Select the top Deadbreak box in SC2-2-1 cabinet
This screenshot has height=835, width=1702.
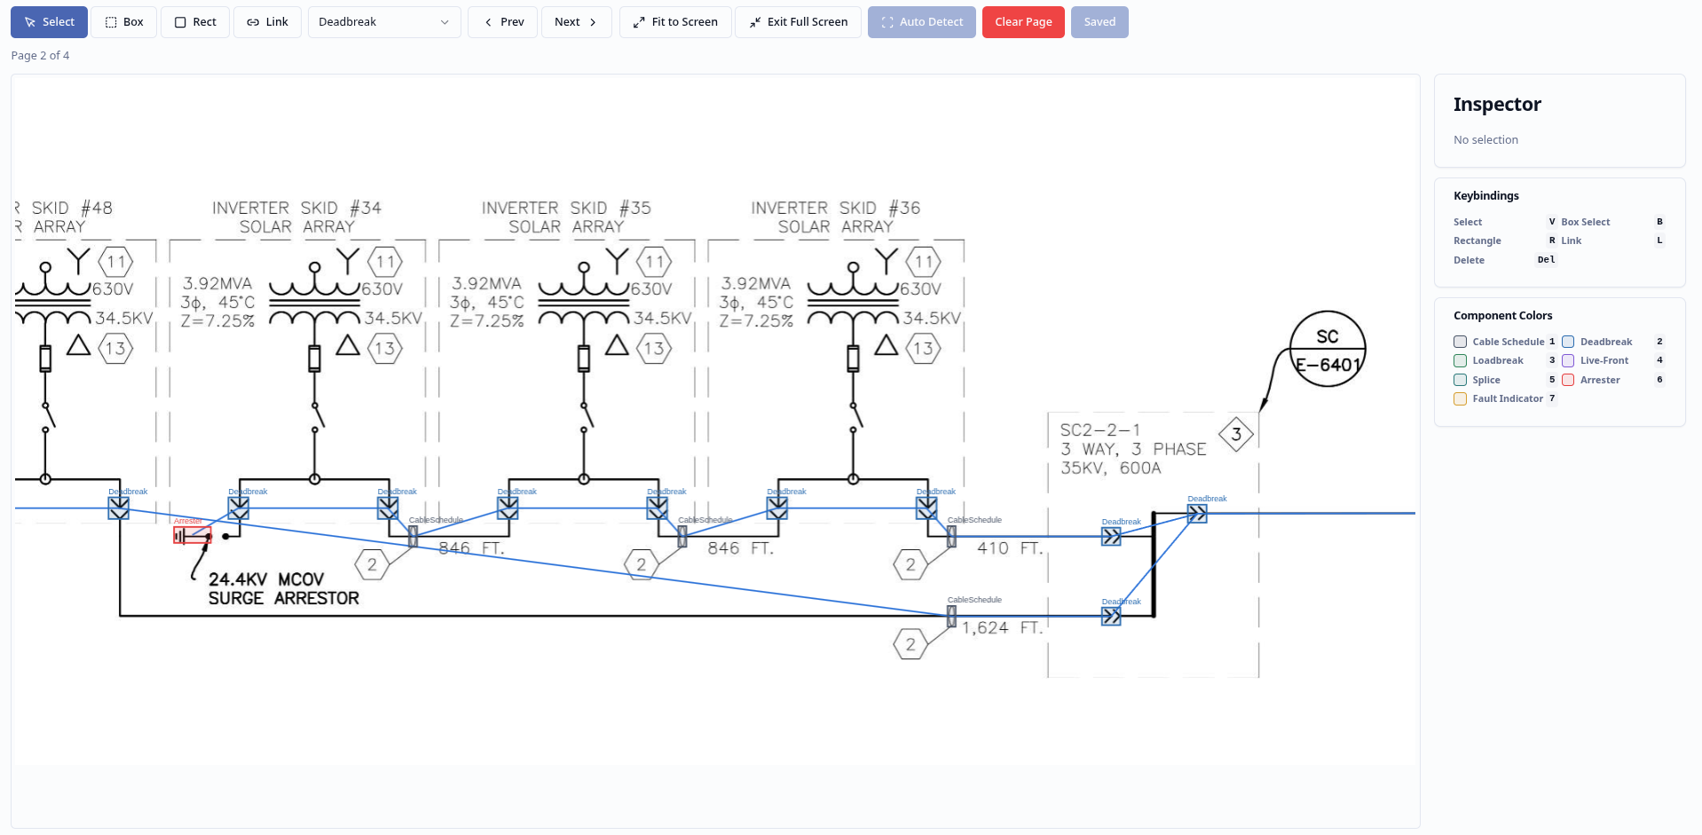(1197, 514)
